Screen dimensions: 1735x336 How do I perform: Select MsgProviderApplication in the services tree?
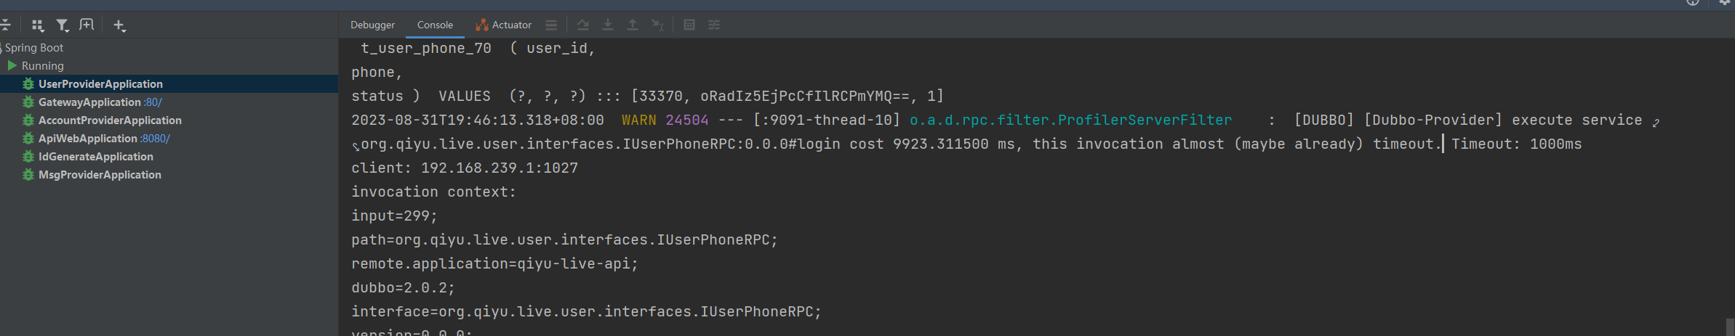point(100,175)
